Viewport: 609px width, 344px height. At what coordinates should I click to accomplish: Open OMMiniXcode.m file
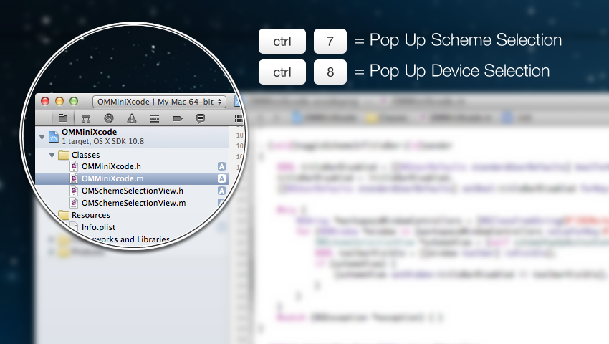112,178
